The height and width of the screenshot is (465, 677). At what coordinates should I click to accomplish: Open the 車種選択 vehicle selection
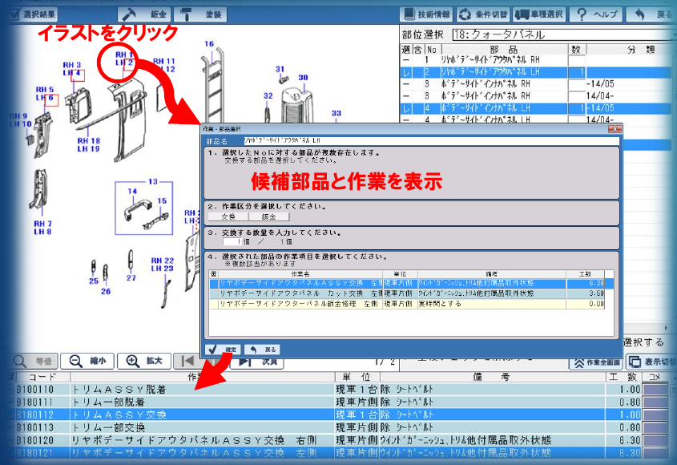(x=539, y=14)
